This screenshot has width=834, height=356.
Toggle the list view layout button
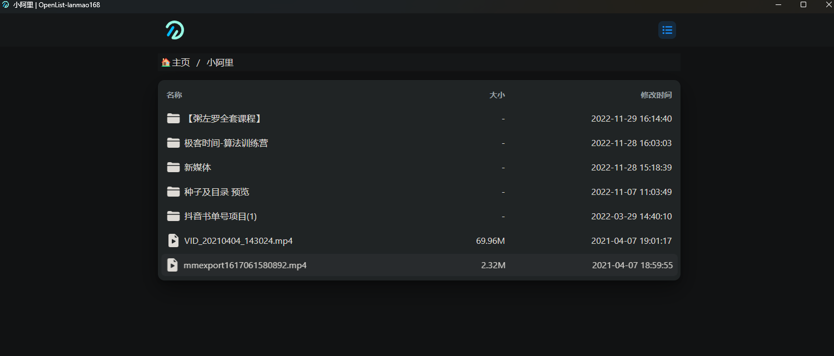(x=667, y=30)
